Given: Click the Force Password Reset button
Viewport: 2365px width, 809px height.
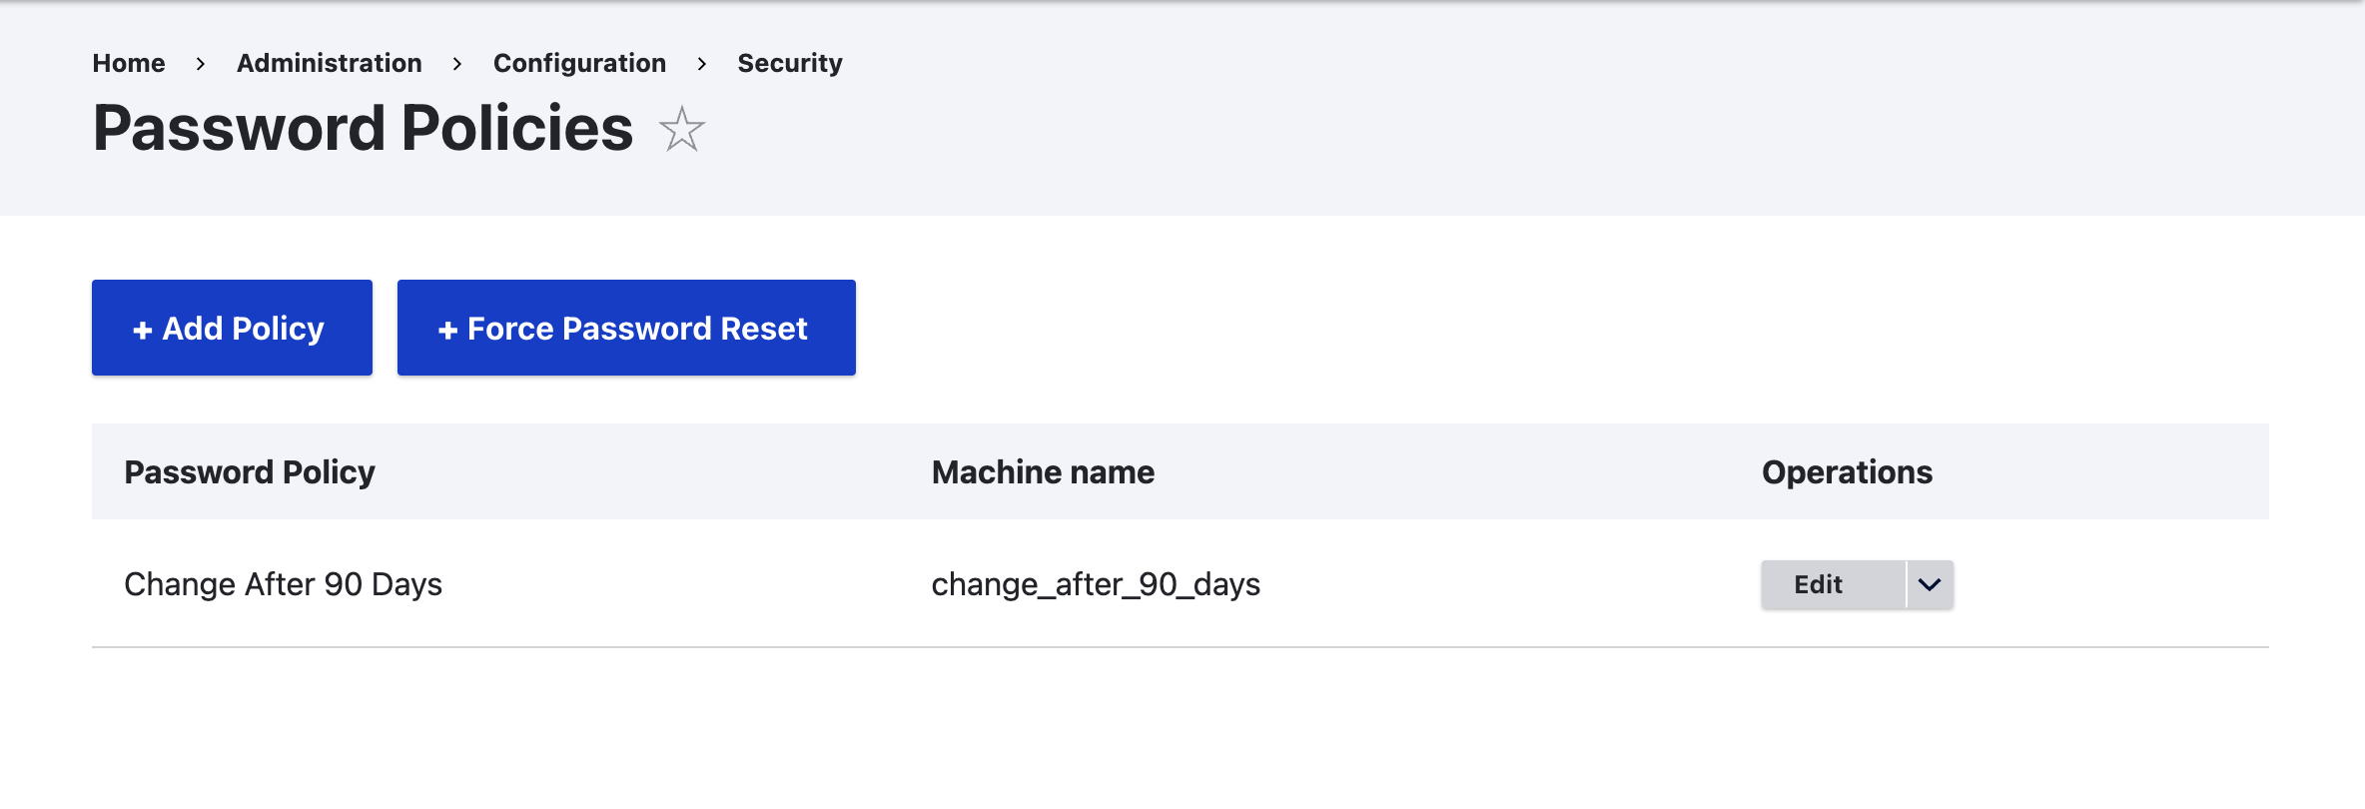Looking at the screenshot, I should point(626,328).
